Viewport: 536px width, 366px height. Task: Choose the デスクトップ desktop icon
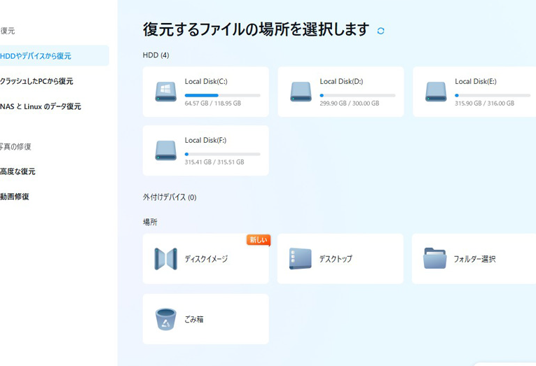[x=301, y=259]
